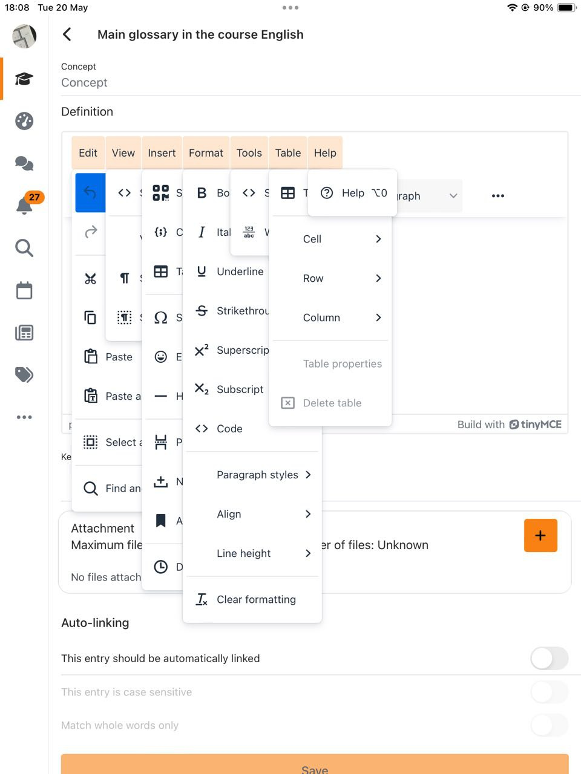Expand the Line height submenu
Viewport: 581px width, 774px height.
(x=252, y=553)
